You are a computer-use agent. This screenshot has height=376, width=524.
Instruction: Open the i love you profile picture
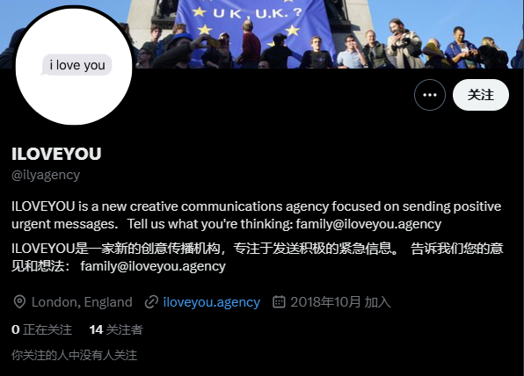(75, 67)
